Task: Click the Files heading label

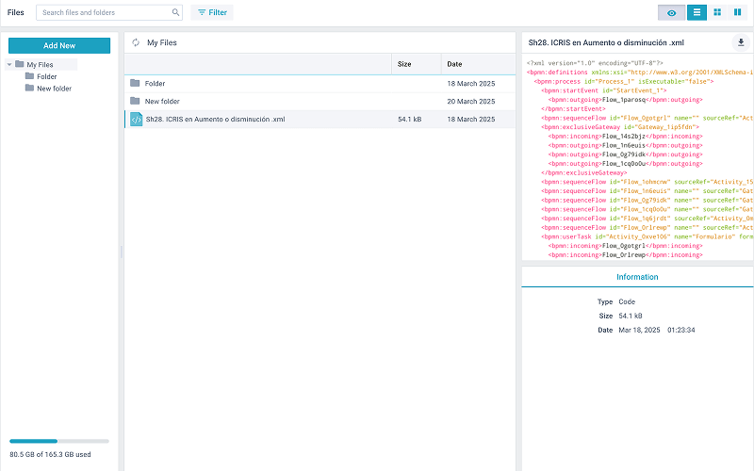Action: (15, 12)
